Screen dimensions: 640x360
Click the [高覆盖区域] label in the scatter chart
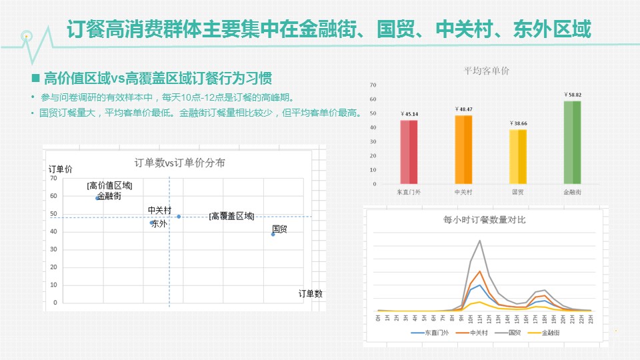click(x=231, y=216)
